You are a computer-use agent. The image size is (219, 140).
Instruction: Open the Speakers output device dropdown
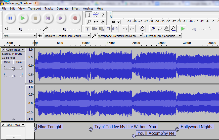pos(67,36)
